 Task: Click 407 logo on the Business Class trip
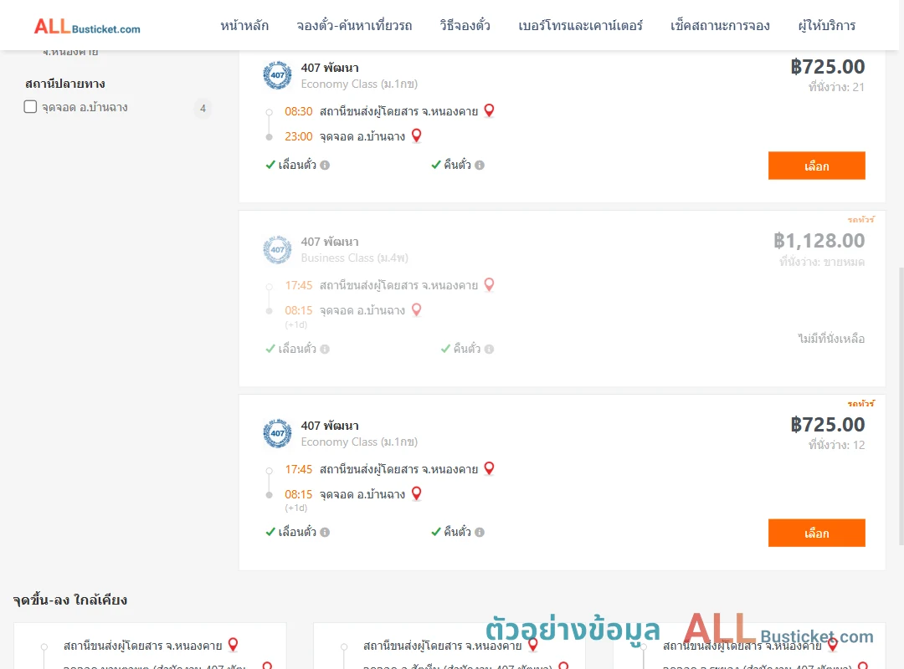click(277, 249)
